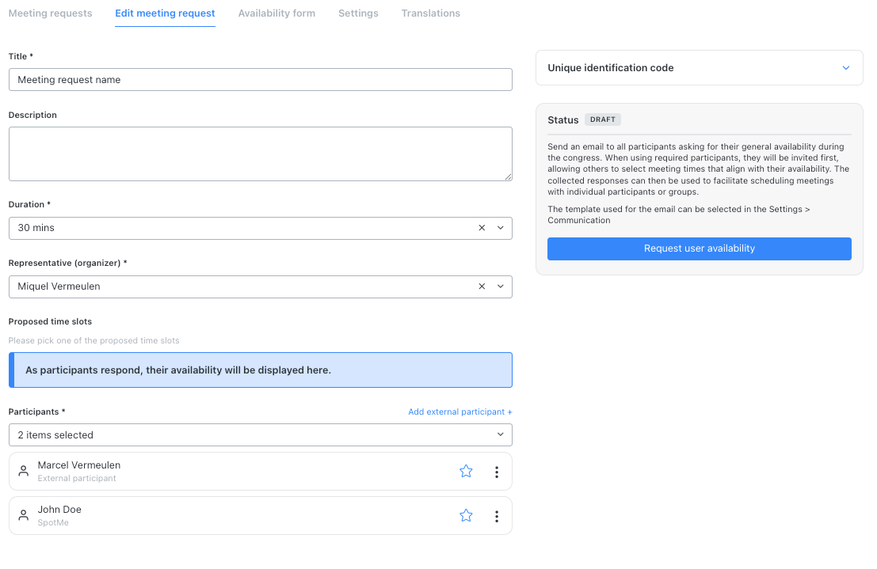
Task: Open options menu for Marcel Vermeulen
Action: tap(497, 472)
